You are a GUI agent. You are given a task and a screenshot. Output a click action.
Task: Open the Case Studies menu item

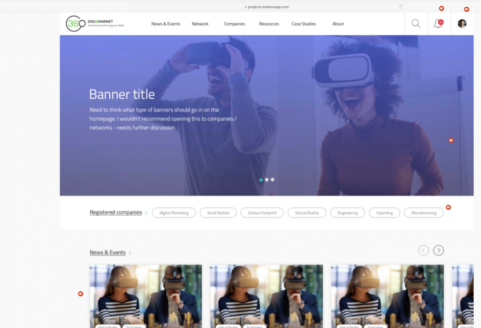pyautogui.click(x=304, y=24)
